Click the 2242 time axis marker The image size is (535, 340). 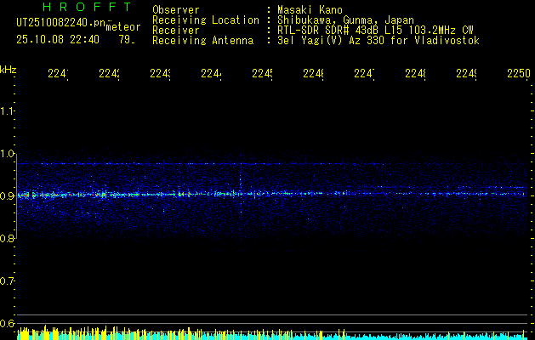tap(110, 74)
